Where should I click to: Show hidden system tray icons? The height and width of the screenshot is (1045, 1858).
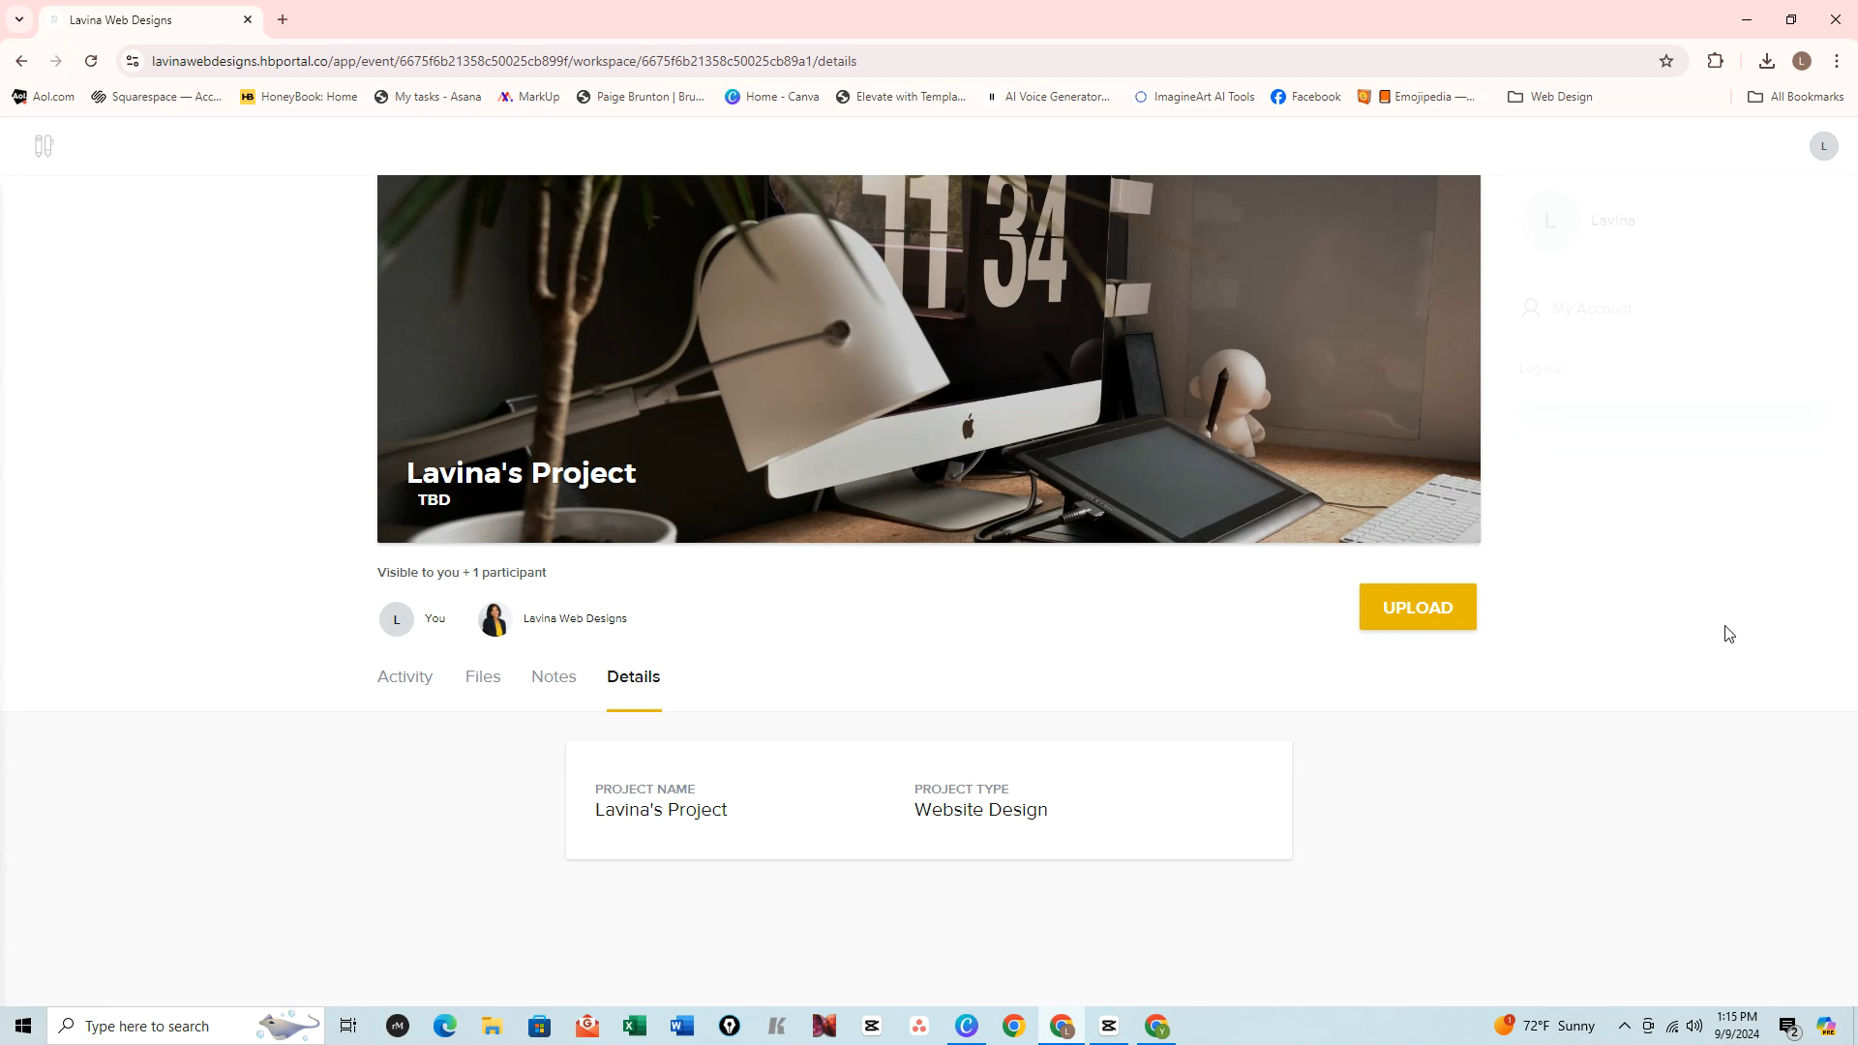(x=1624, y=1026)
